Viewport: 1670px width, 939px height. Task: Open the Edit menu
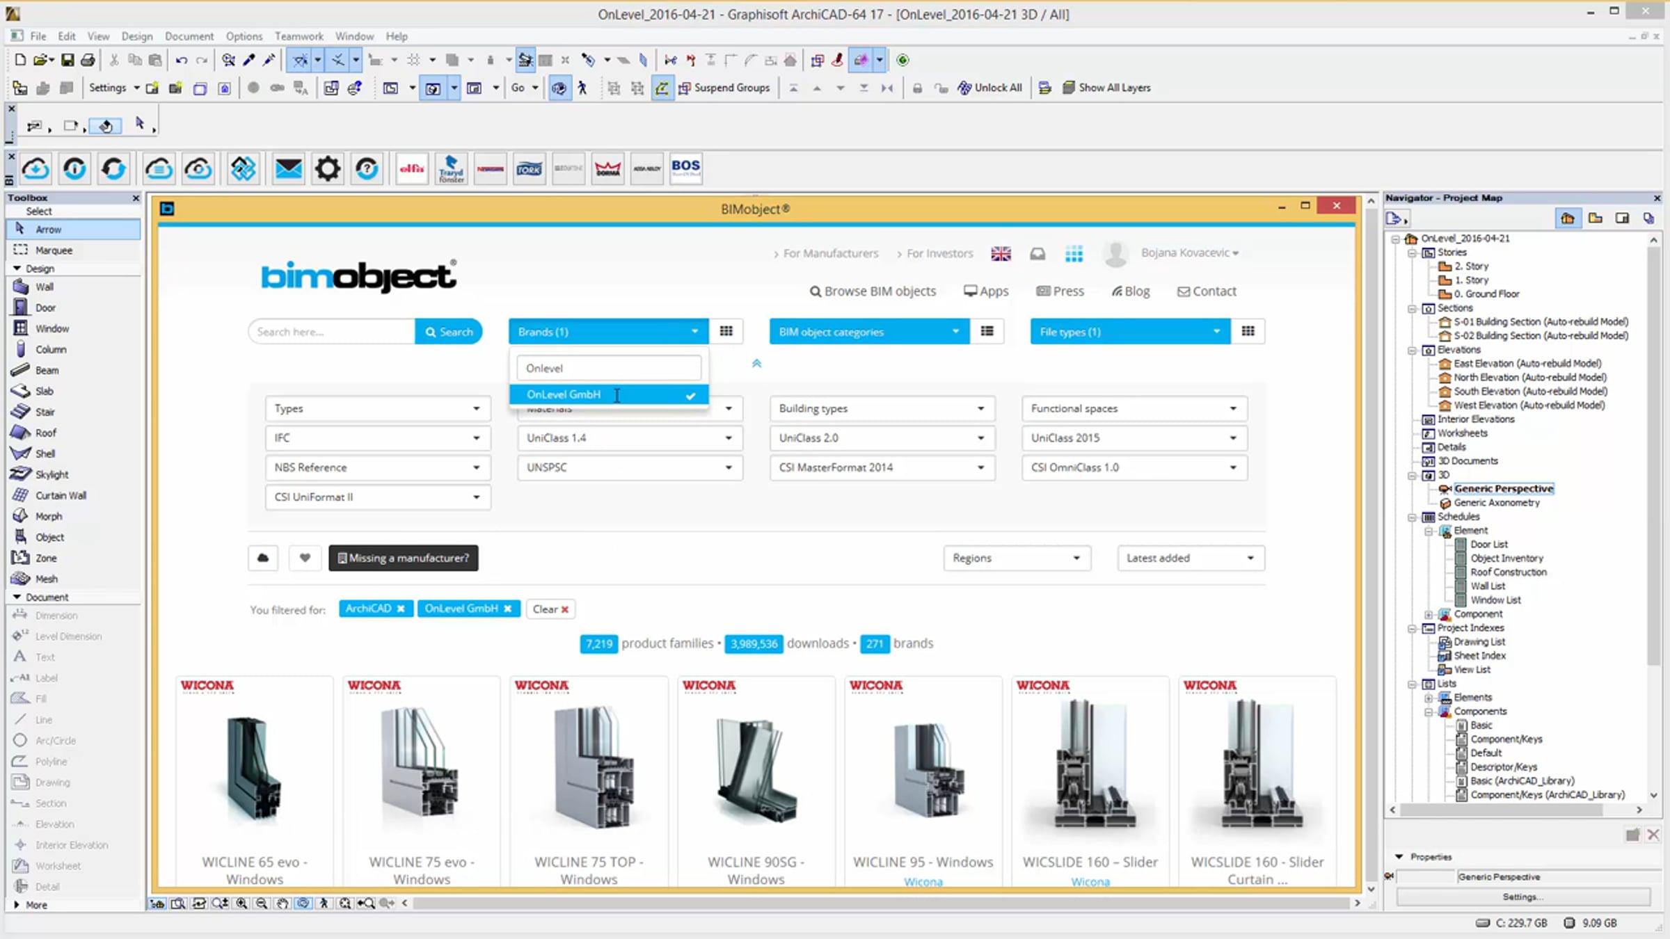pyautogui.click(x=67, y=36)
